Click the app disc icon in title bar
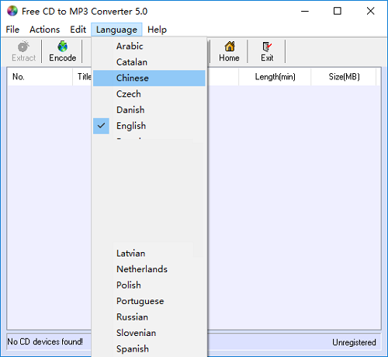Viewport: 388px width, 357px height. [x=12, y=11]
